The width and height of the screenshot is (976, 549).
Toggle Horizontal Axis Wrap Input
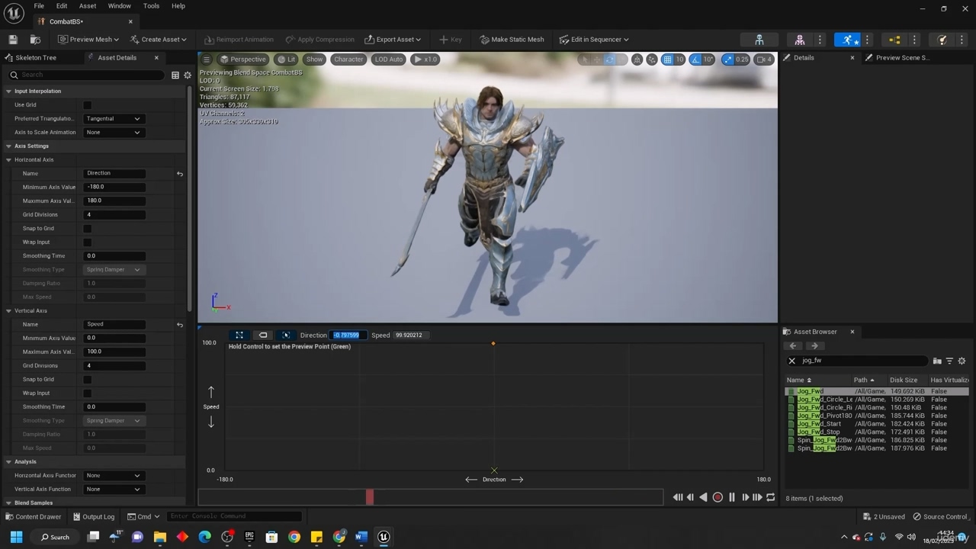tap(87, 242)
